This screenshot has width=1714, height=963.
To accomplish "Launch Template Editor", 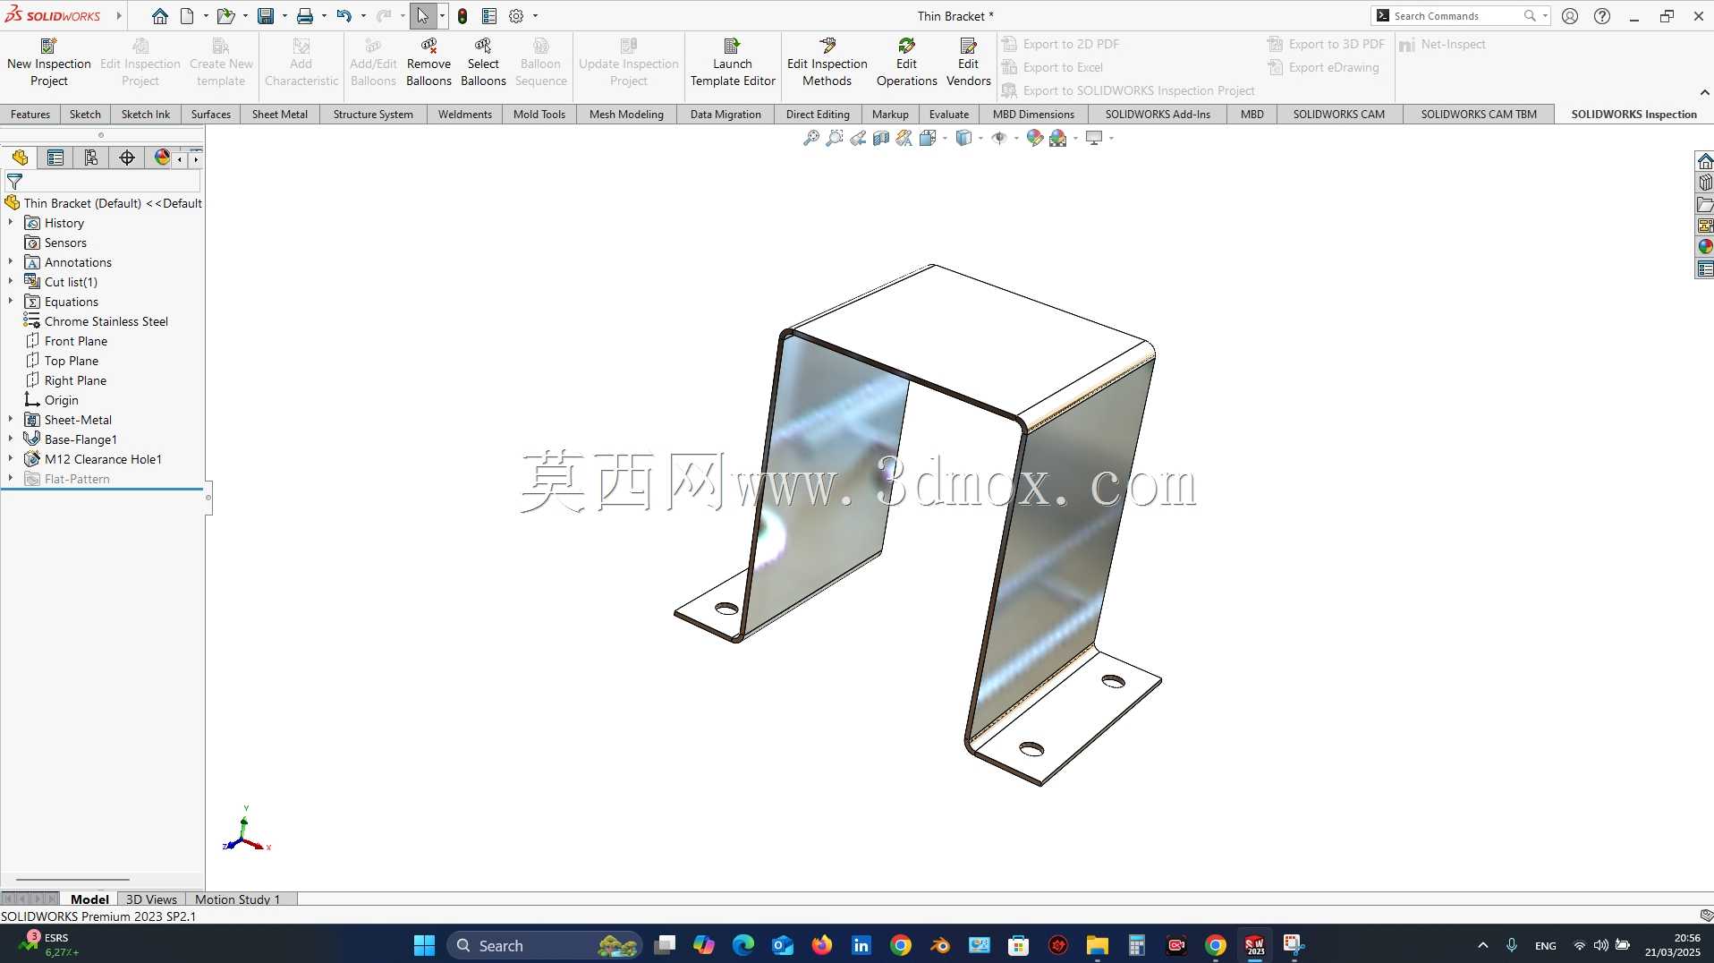I will pos(733,63).
